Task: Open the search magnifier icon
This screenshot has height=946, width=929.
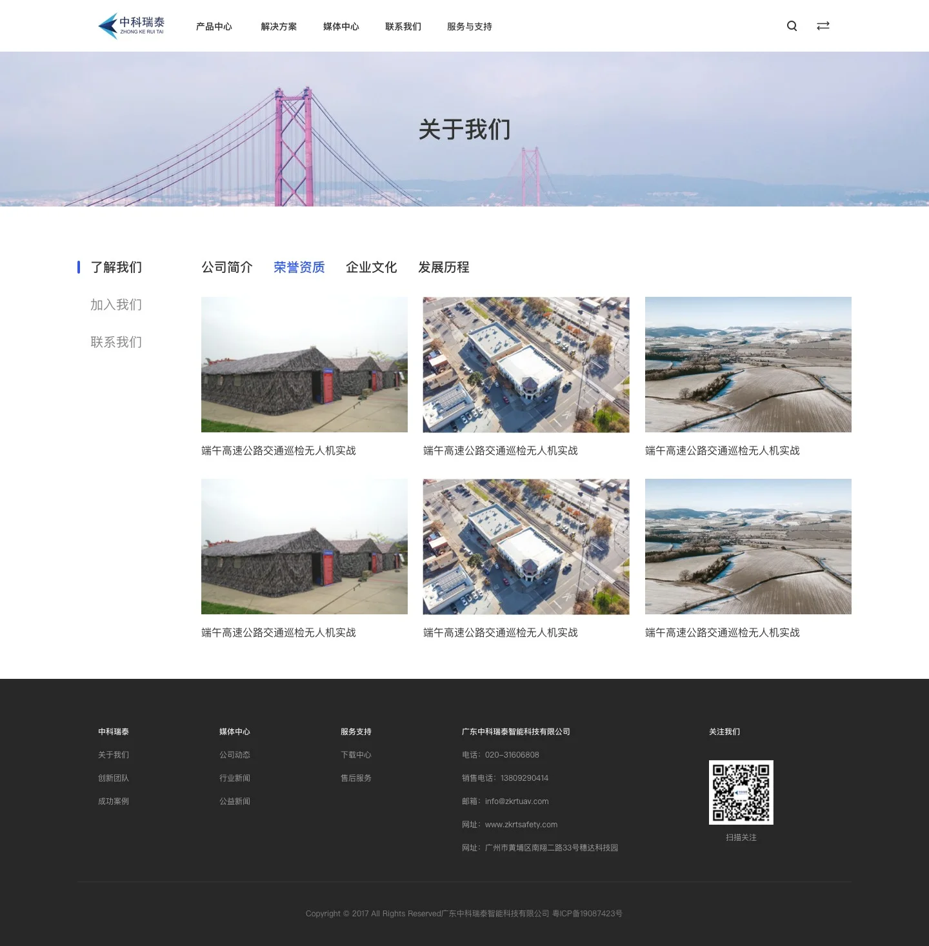Action: click(792, 26)
